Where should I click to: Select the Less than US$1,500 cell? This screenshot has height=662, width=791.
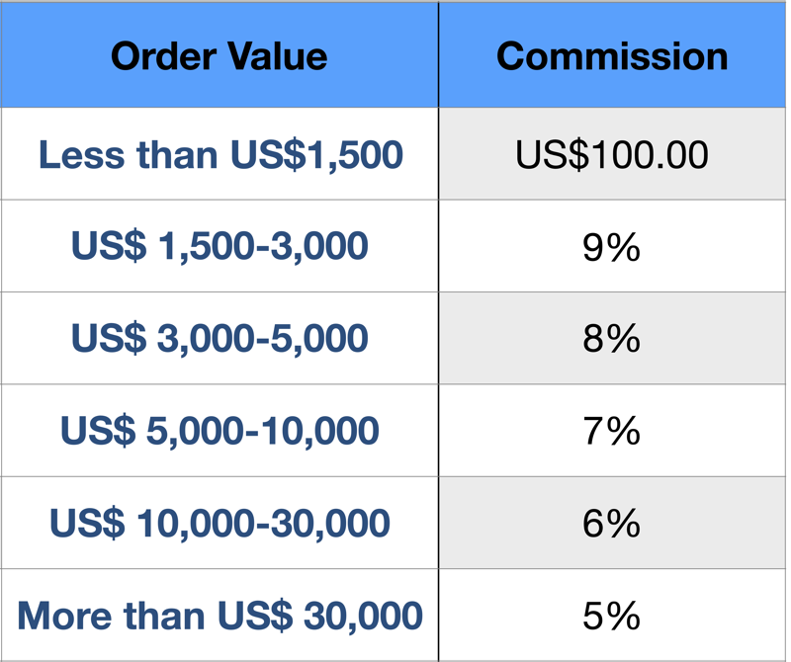pos(220,153)
